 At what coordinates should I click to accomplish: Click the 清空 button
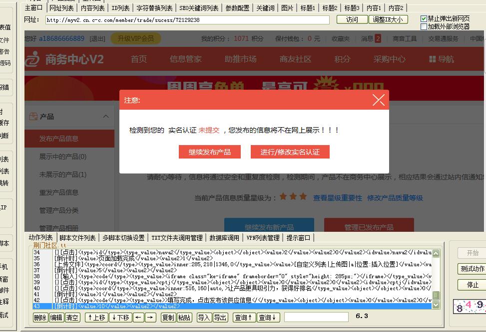72,318
